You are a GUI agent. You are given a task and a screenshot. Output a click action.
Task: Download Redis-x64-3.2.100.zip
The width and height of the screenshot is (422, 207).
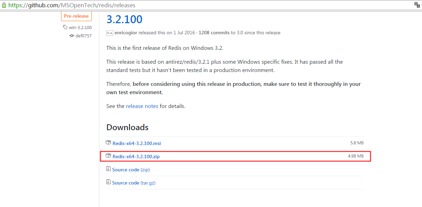coord(136,156)
